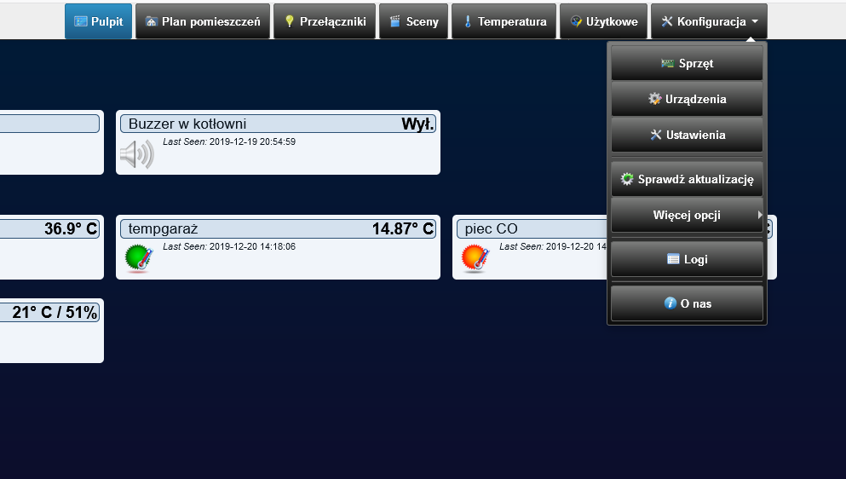Switch to the Temperatura tab
This screenshot has height=479, width=846.
click(504, 21)
